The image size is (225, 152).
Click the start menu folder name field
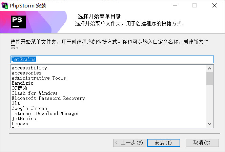point(112,59)
